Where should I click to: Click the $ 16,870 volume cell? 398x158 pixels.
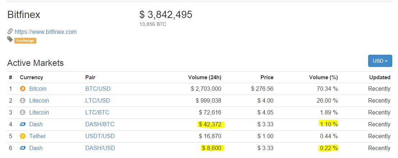click(210, 136)
